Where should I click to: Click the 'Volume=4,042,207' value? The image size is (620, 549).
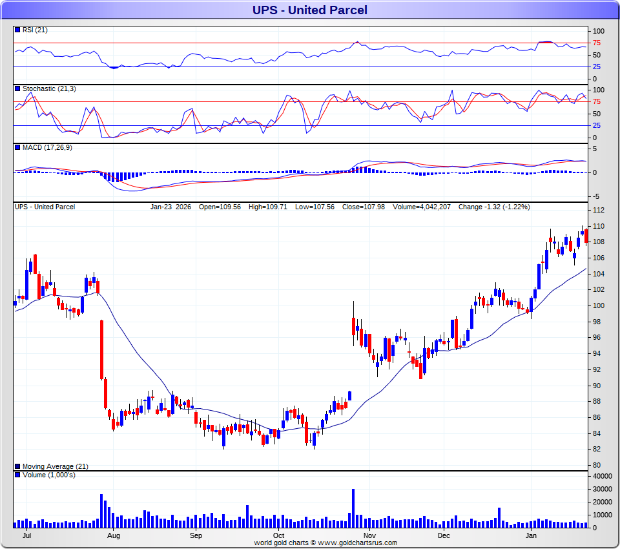(422, 207)
